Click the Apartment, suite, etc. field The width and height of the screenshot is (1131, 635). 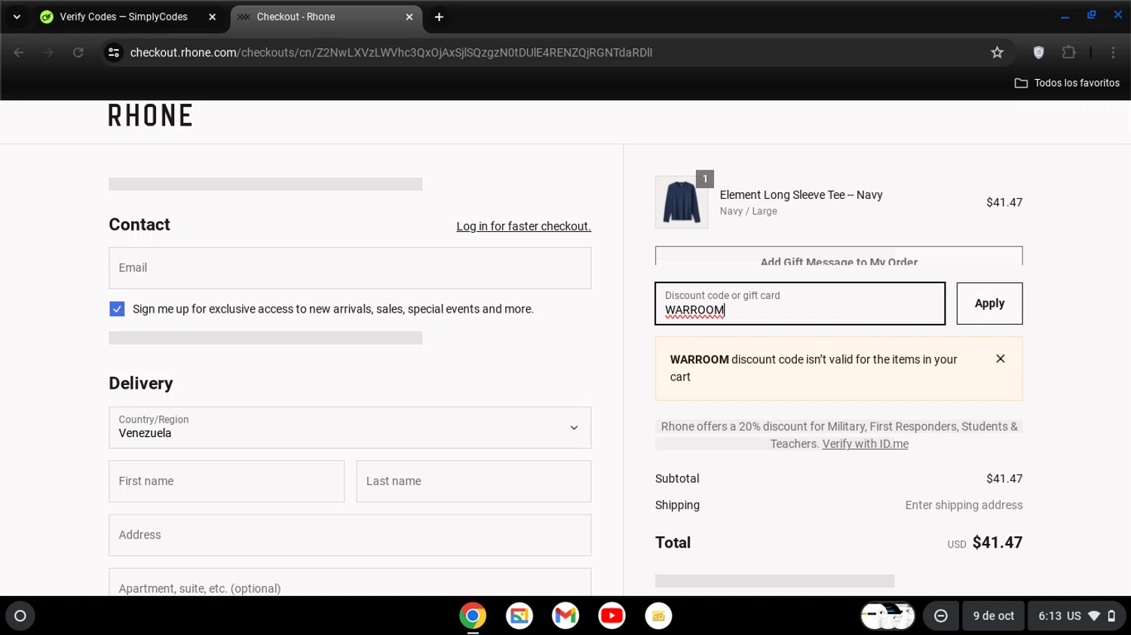350,582
